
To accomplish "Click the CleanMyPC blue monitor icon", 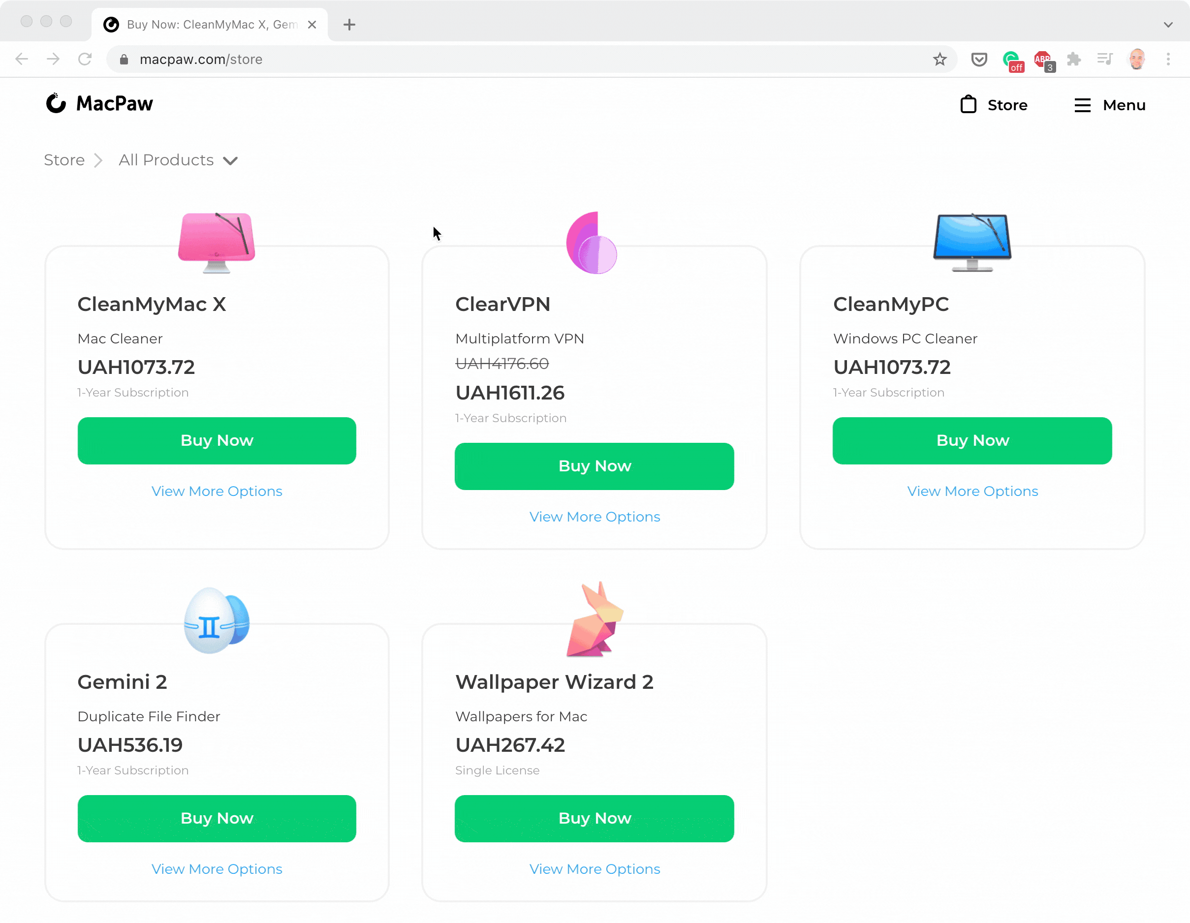I will (x=972, y=242).
